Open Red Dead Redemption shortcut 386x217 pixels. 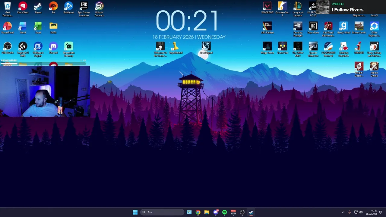click(328, 29)
